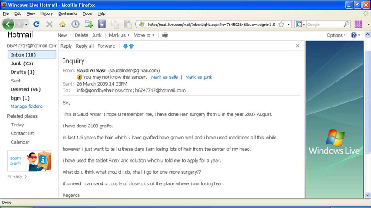
Task: Click the Mark as junk link
Action: click(x=198, y=77)
